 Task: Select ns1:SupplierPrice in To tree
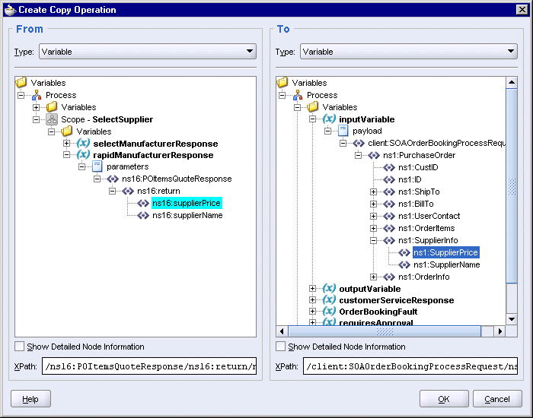click(446, 252)
